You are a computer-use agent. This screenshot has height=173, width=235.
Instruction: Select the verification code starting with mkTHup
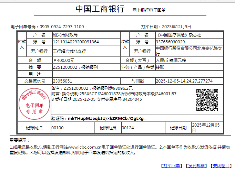[x=107, y=119]
